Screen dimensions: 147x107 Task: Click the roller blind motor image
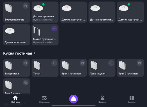37,31
